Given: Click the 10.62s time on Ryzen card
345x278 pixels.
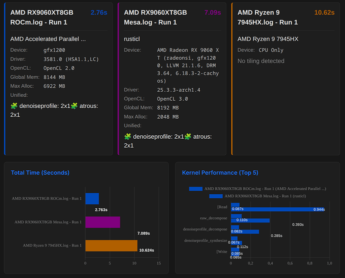Looking at the screenshot, I should pos(324,12).
